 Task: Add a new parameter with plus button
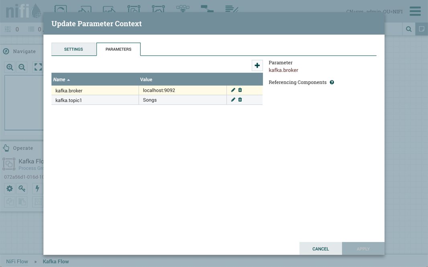point(257,65)
